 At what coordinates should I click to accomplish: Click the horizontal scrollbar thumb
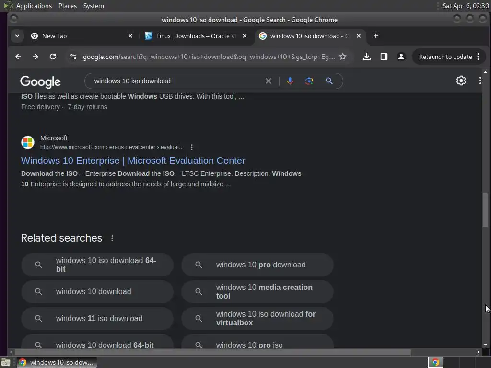coord(212,352)
